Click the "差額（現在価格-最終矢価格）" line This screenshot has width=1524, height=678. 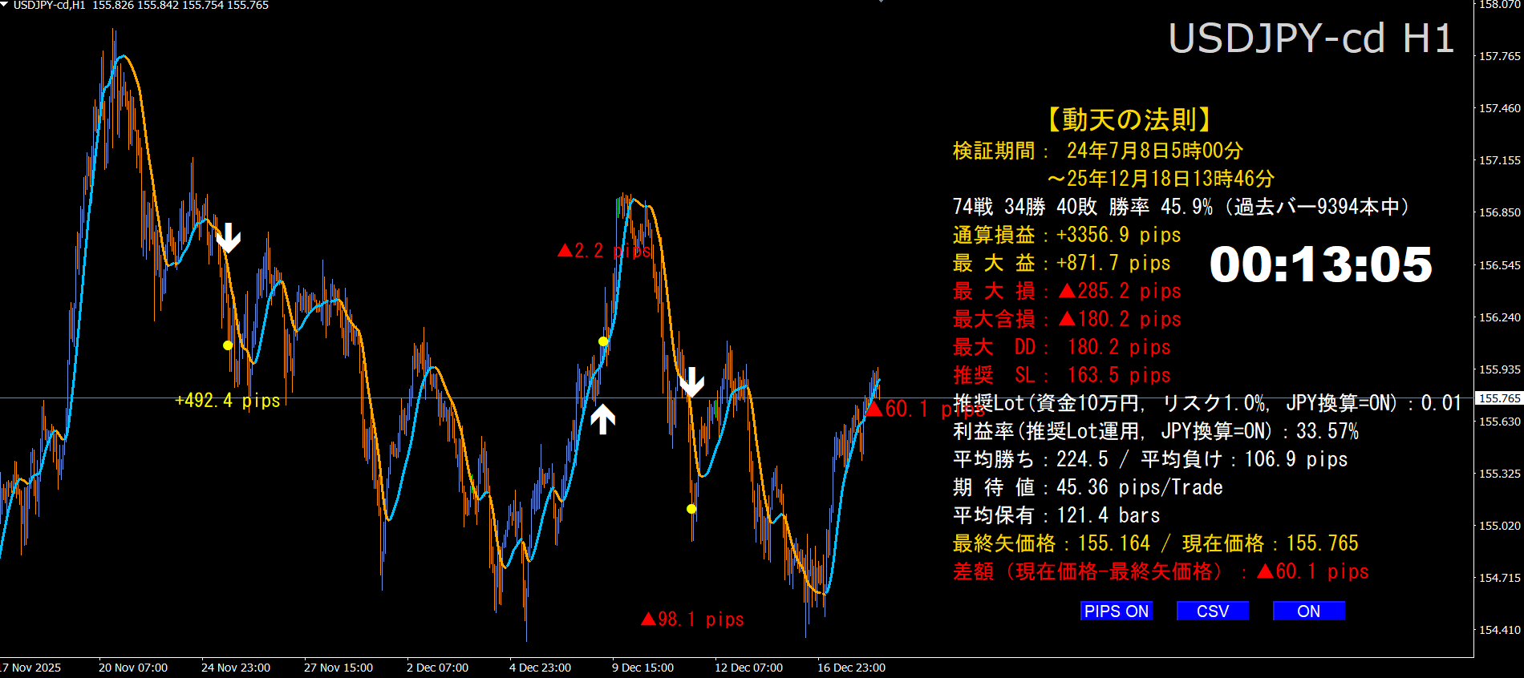1161,571
